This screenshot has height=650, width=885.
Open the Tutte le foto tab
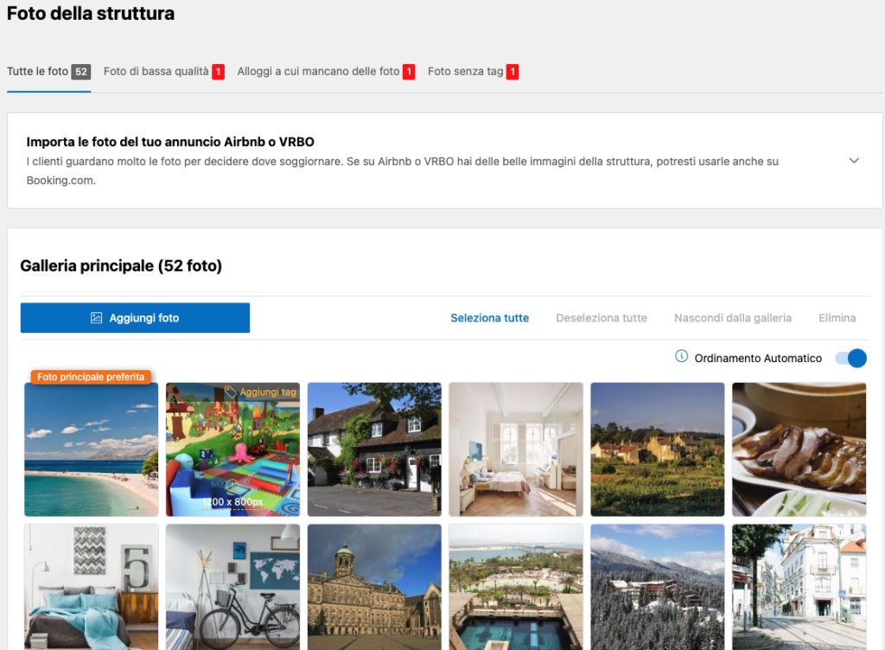pos(48,72)
